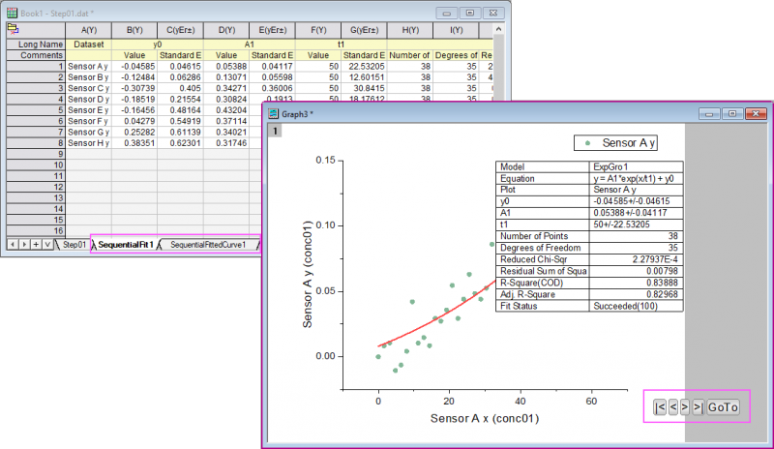Jump to last fit with >| button

697,407
